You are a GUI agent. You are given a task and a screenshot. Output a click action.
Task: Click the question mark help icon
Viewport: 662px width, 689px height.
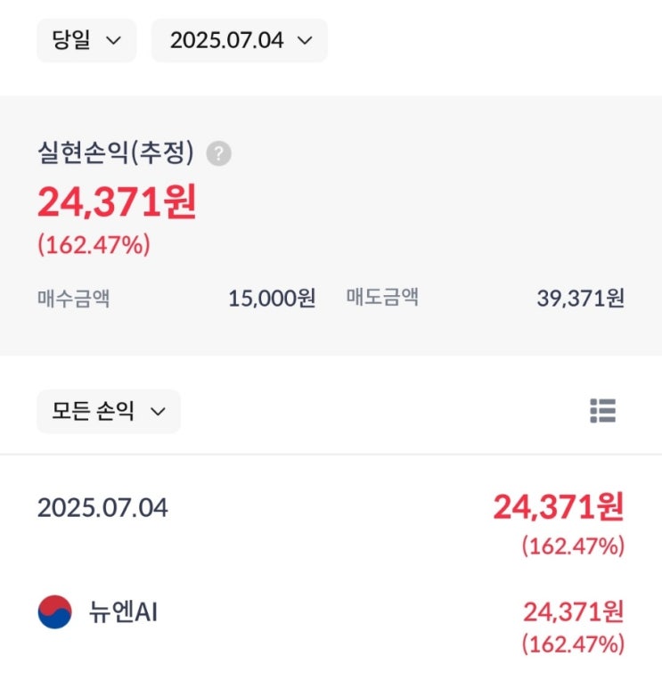[219, 153]
